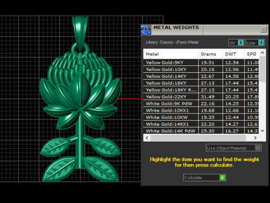Select the Yellow Gold:18KY R... row
This screenshot has height=203, width=270.
coord(201,90)
